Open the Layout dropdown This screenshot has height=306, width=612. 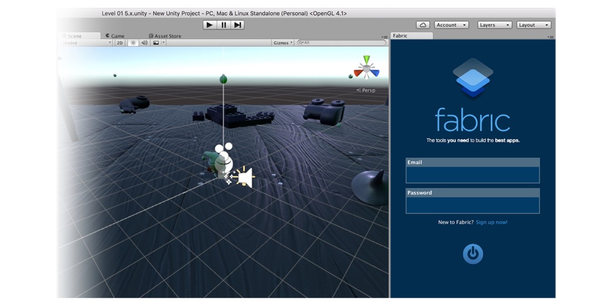(x=534, y=25)
